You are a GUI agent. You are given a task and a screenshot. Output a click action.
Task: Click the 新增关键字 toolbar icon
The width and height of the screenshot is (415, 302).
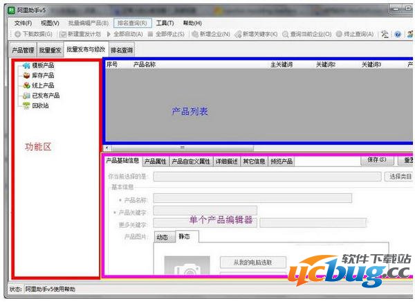point(239,34)
